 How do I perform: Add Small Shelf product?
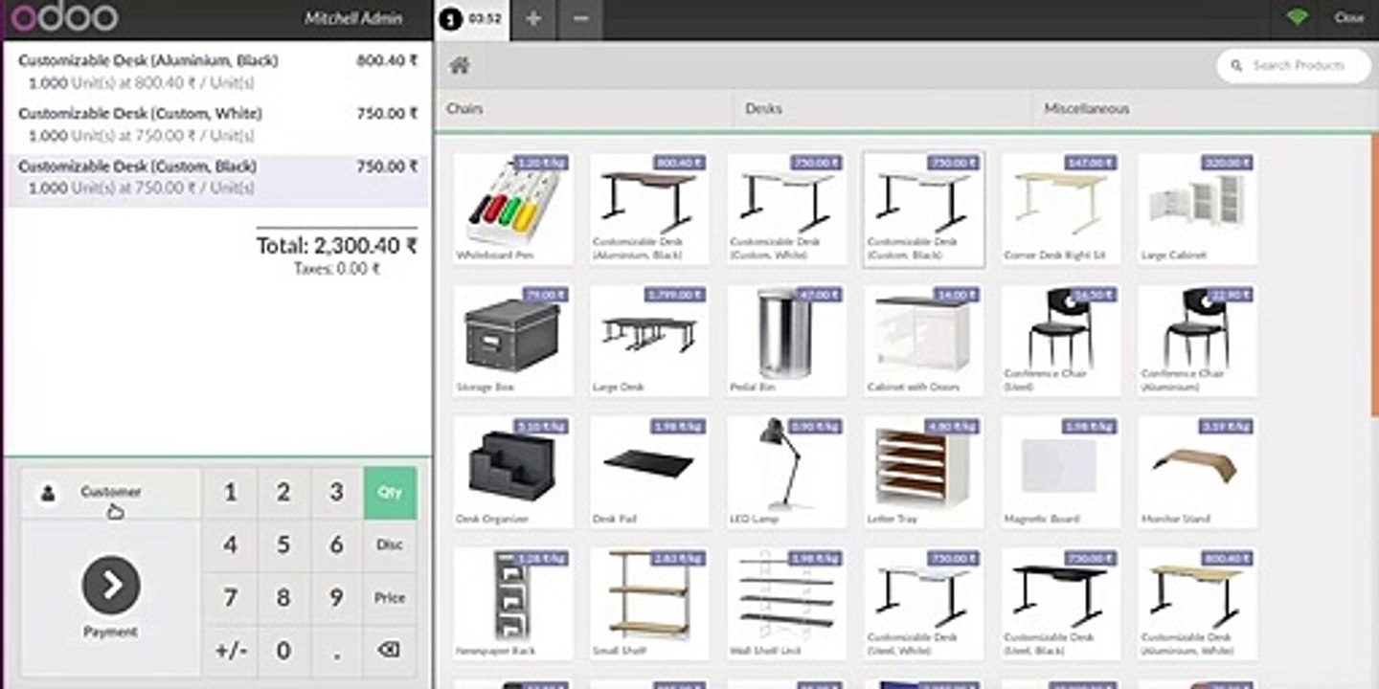(650, 604)
